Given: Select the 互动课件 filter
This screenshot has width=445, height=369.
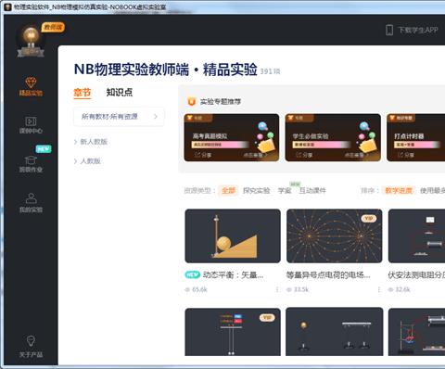Looking at the screenshot, I should click(312, 190).
